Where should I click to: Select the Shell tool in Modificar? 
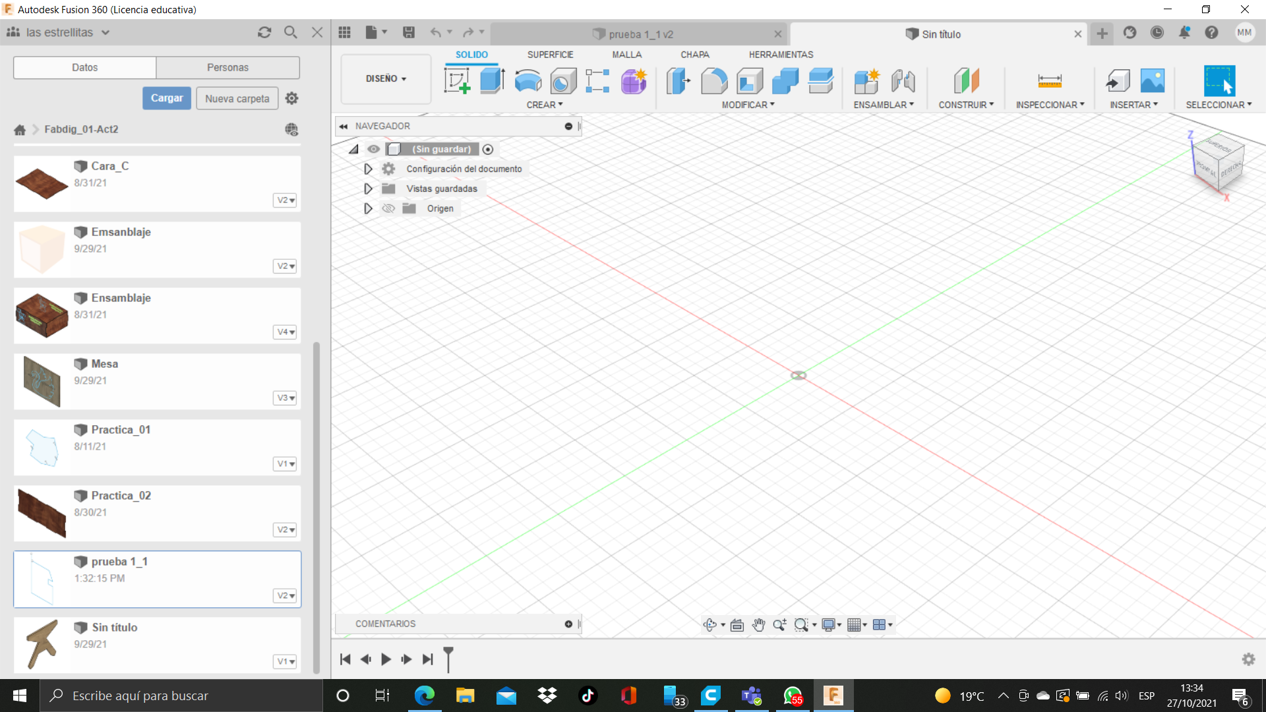tap(750, 81)
